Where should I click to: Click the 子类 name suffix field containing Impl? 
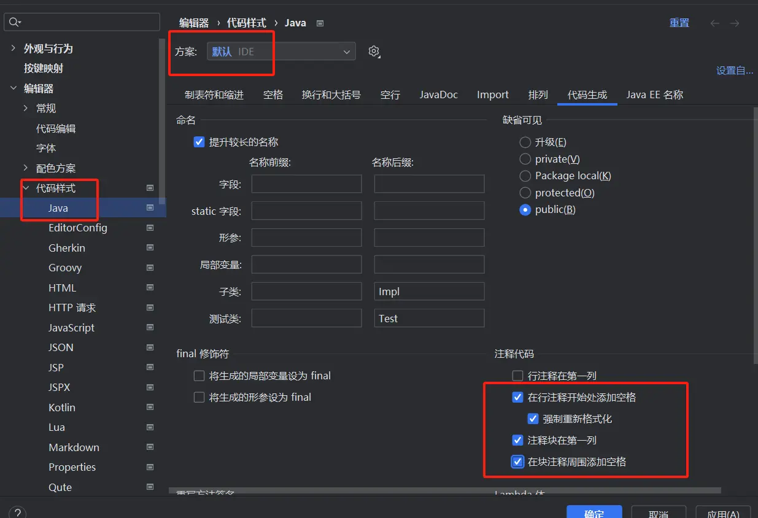coord(429,292)
